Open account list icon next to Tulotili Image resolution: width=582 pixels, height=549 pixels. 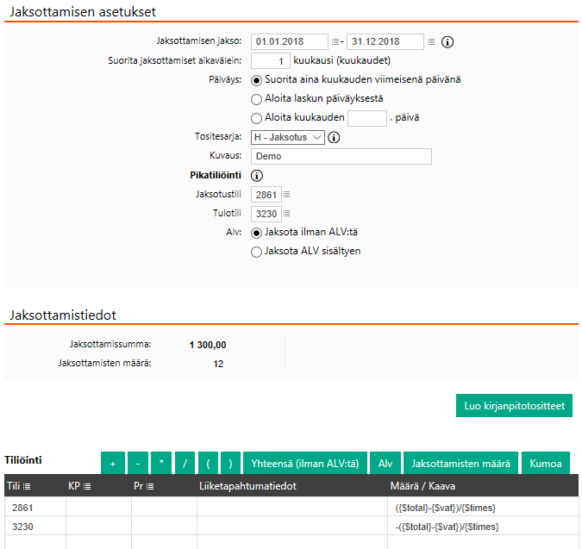click(x=287, y=214)
